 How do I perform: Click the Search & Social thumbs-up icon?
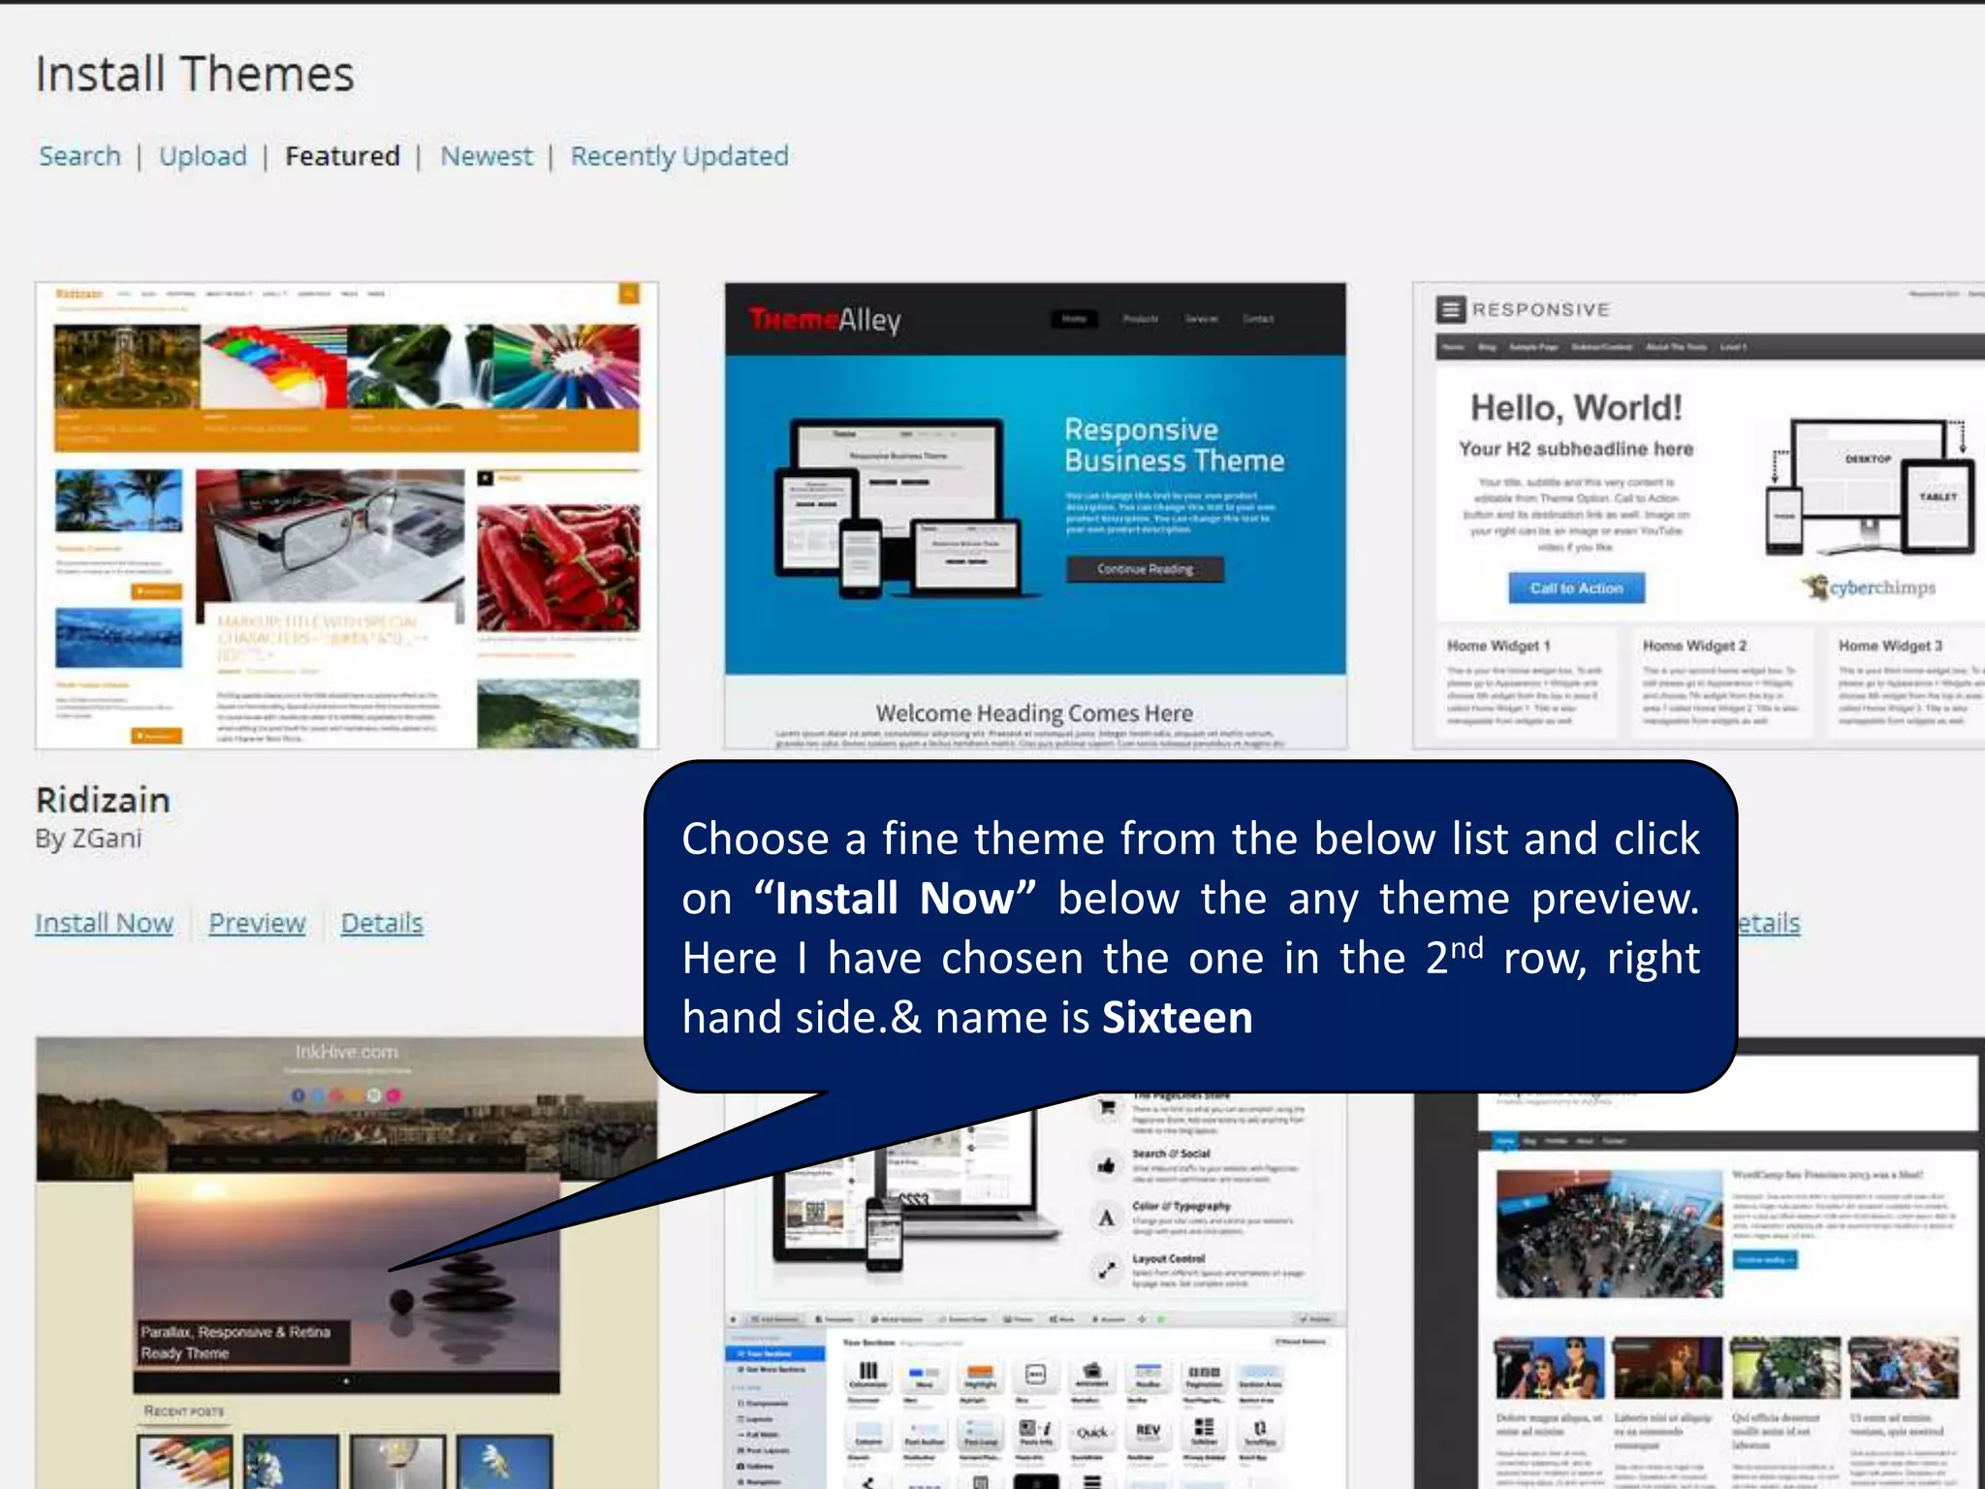1107,1164
